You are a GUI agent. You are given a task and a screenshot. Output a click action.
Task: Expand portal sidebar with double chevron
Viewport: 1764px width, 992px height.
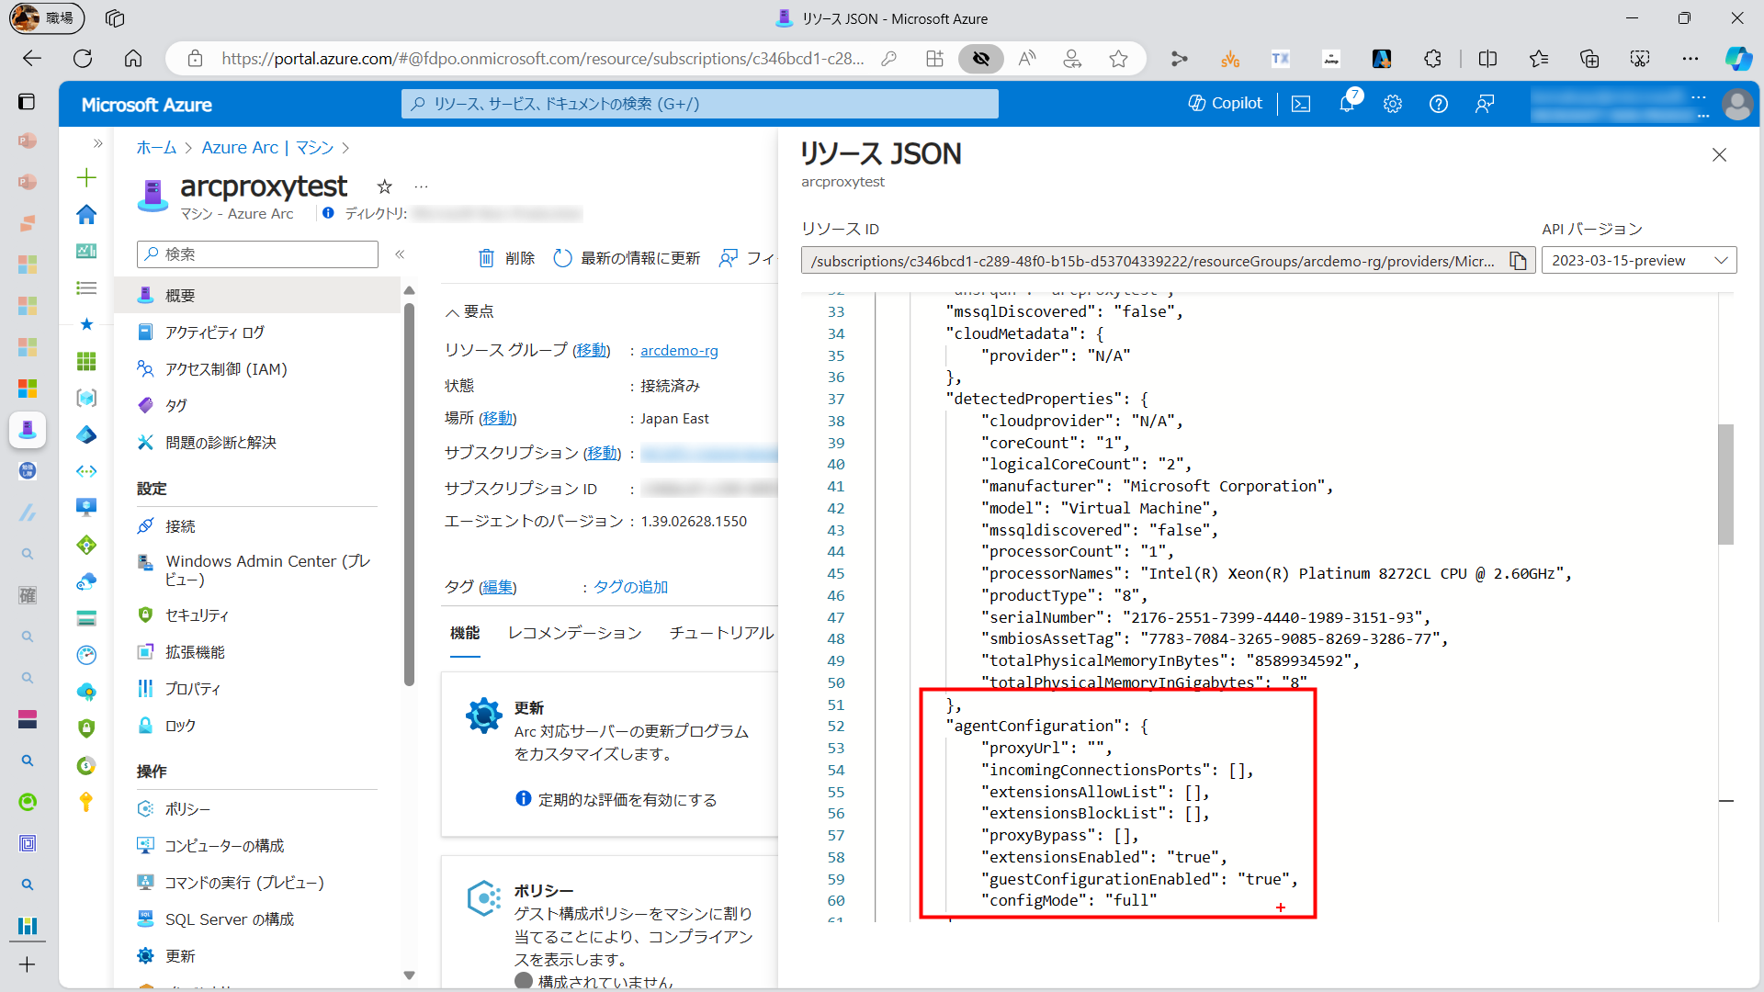pyautogui.click(x=97, y=143)
